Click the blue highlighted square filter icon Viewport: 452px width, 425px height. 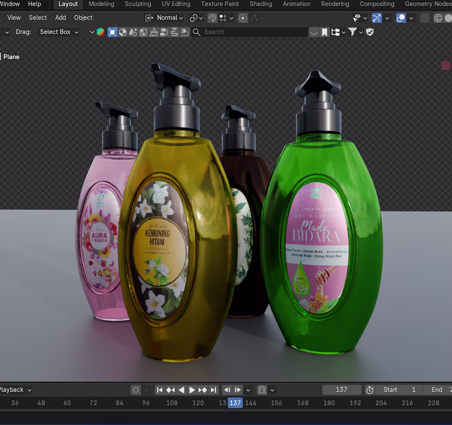click(113, 32)
